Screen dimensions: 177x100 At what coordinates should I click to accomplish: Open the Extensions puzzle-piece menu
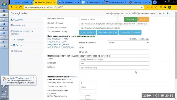165,7
